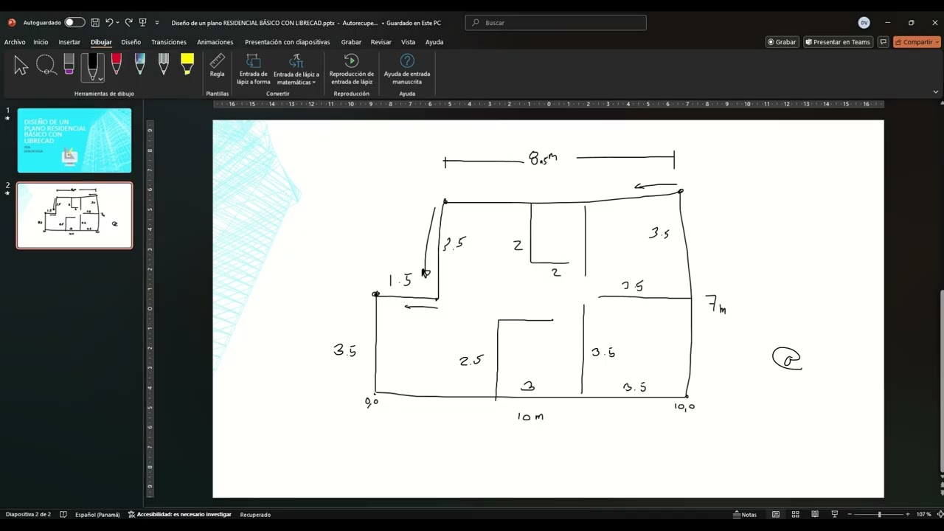Switch to the Diseño tab
This screenshot has width=944, height=531.
pyautogui.click(x=131, y=42)
